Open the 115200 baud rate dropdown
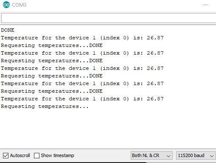 (x=196, y=155)
